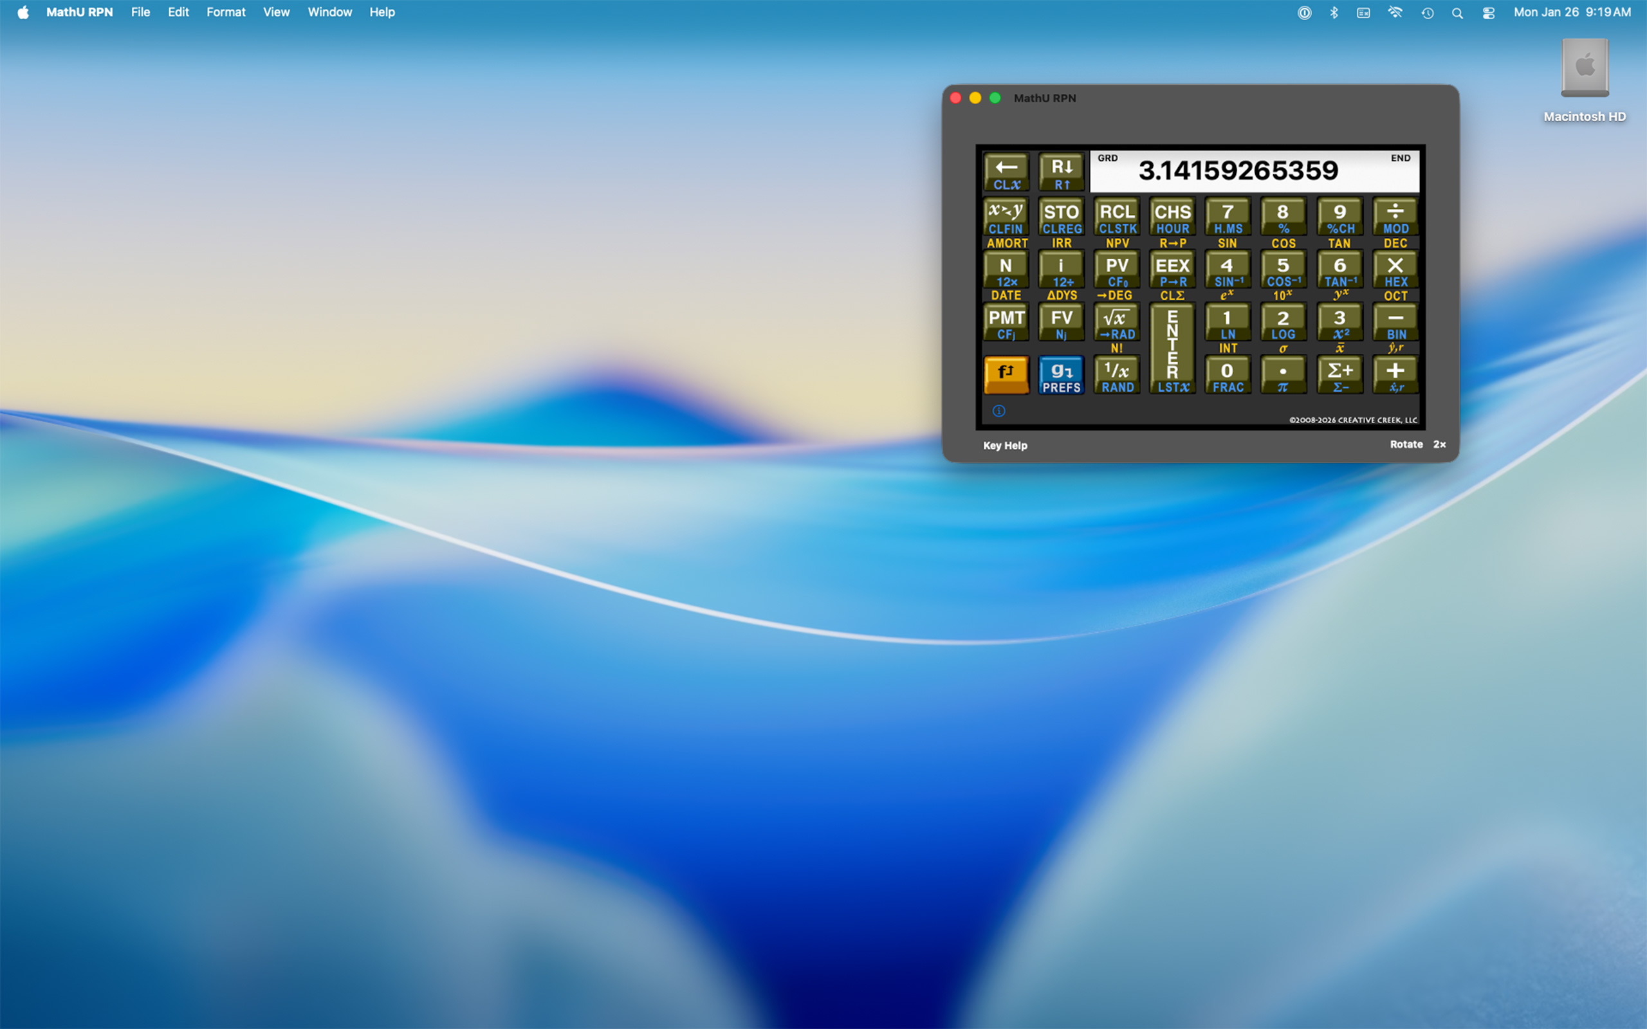
Task: Tap the EEX exponent key
Action: 1173,270
